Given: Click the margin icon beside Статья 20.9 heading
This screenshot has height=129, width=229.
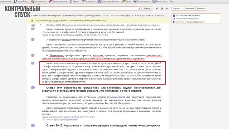Looking at the screenshot, I should coord(33,87).
